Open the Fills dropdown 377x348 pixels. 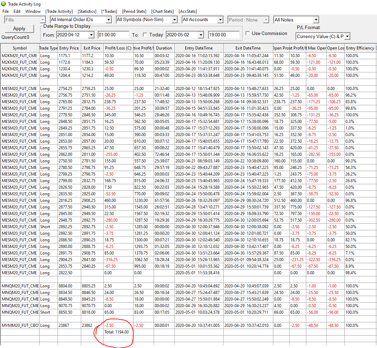pos(25,20)
